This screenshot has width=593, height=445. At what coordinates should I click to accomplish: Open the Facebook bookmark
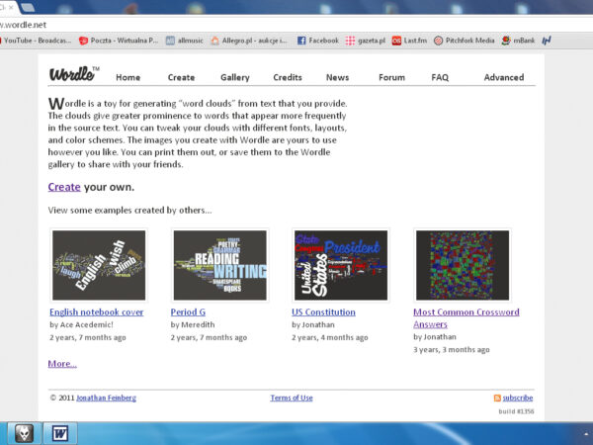coord(317,41)
